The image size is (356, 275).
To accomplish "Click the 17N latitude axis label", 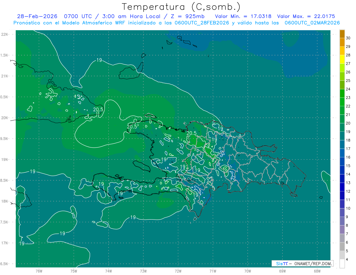I will coord(5,243).
